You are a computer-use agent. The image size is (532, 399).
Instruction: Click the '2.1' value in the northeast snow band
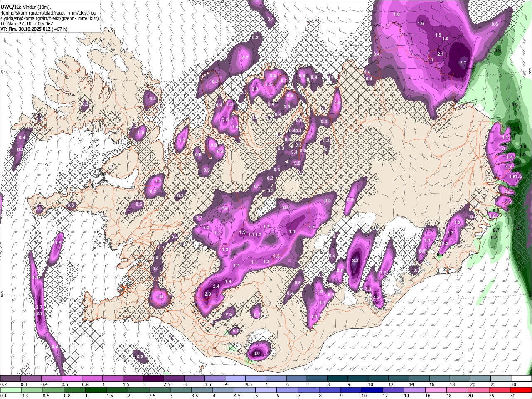441,54
